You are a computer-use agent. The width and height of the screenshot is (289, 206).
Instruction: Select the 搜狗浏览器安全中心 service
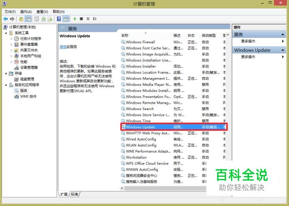click(163, 176)
